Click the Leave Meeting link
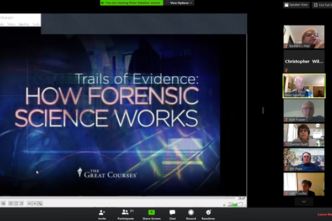Viewport: 332px width, 221px height. click(x=325, y=214)
